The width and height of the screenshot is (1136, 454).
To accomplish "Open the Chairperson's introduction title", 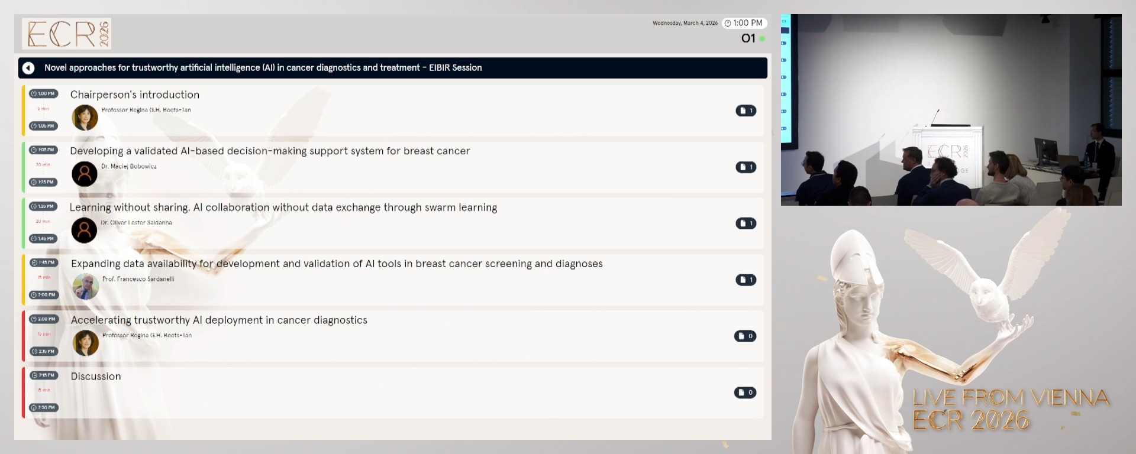I will coord(135,95).
